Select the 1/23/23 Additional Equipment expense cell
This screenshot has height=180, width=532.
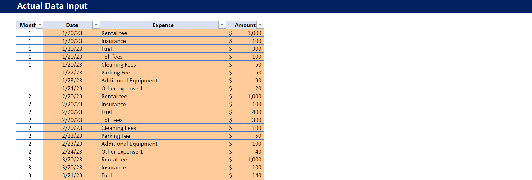point(163,80)
